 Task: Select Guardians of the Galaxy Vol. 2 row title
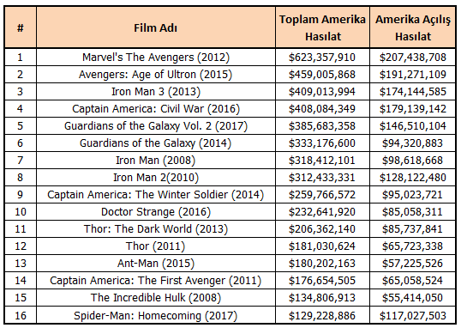(156, 126)
